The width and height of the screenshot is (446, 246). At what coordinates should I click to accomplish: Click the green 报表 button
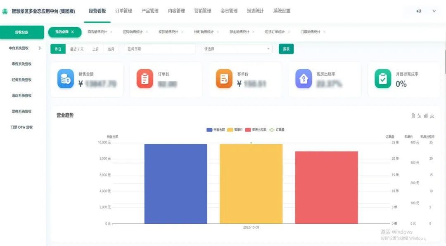(286, 49)
